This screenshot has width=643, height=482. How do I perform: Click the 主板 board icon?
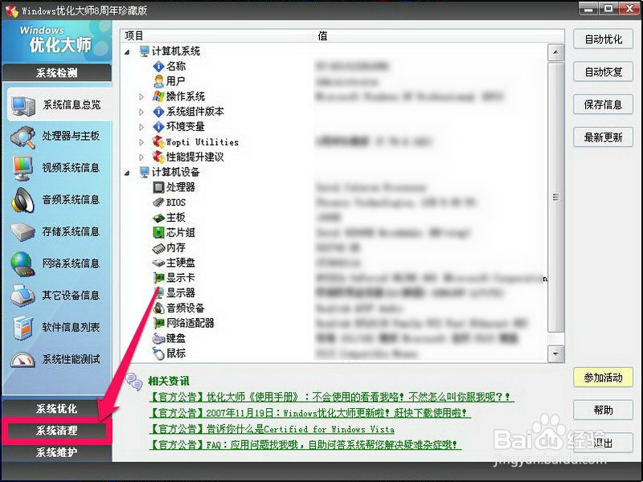coord(158,218)
